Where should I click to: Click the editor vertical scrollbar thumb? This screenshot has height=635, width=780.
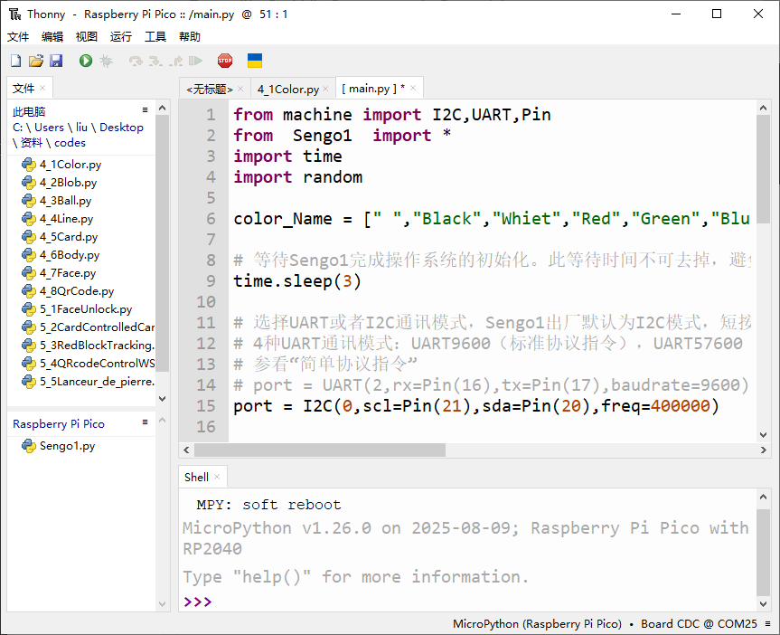click(x=764, y=169)
